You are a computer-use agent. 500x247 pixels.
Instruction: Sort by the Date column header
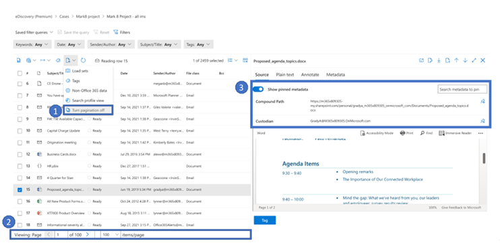[x=124, y=73]
